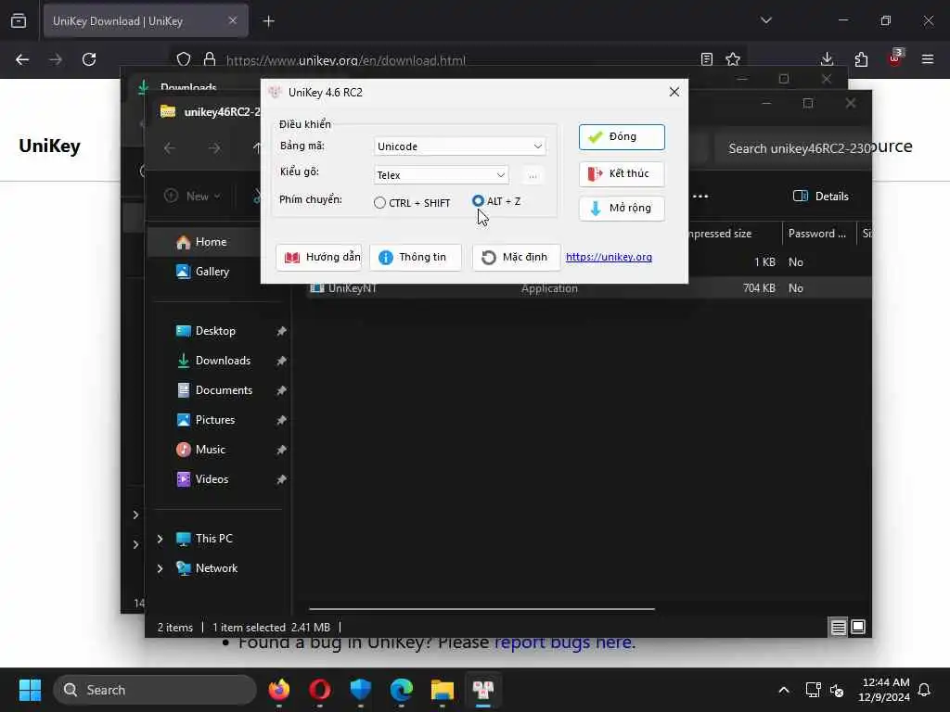
Task: Toggle the Details pane in Explorer
Action: pos(820,197)
